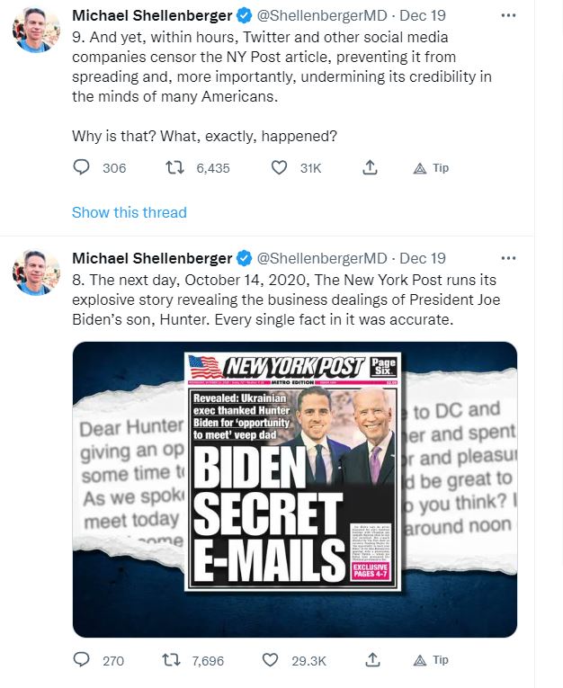Screen dimensions: 563x688
Task: Open profile avatar on the top tweet
Action: [36, 32]
